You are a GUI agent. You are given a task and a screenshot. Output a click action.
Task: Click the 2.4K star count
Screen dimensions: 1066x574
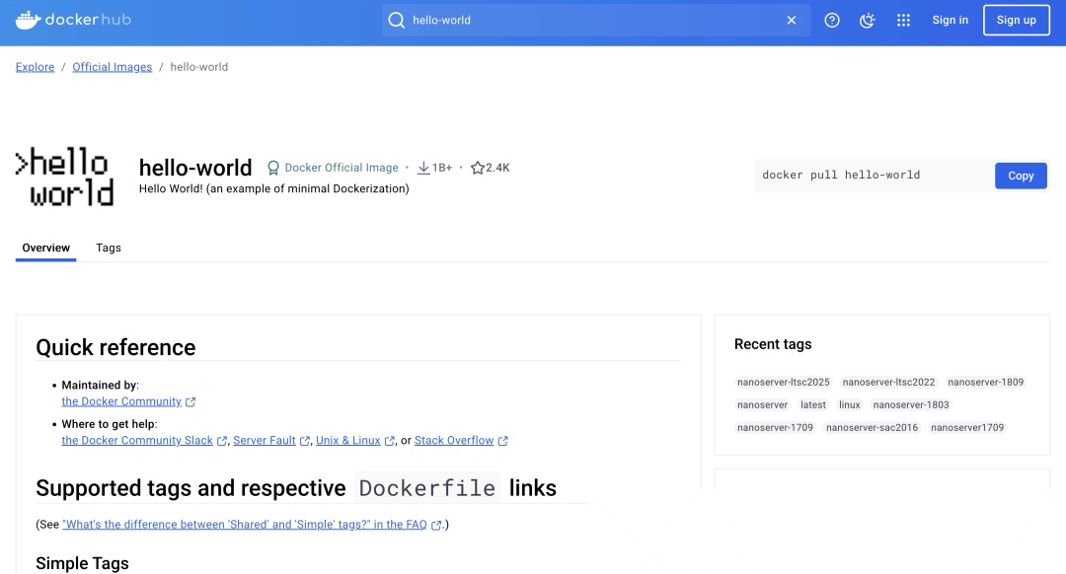click(x=497, y=168)
